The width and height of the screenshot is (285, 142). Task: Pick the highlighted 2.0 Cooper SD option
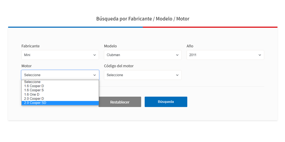60,103
